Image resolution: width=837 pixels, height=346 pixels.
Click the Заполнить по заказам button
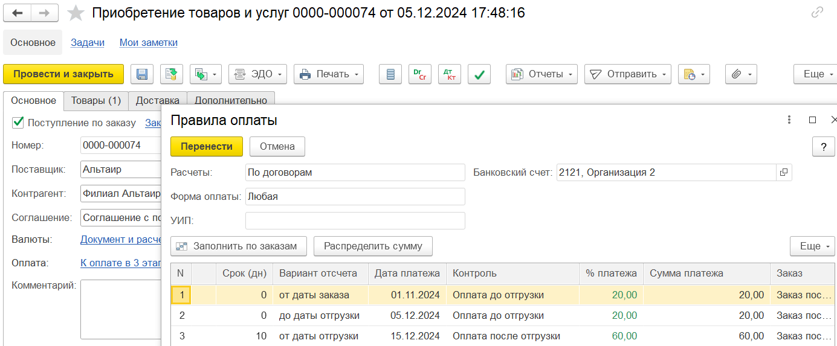click(239, 246)
